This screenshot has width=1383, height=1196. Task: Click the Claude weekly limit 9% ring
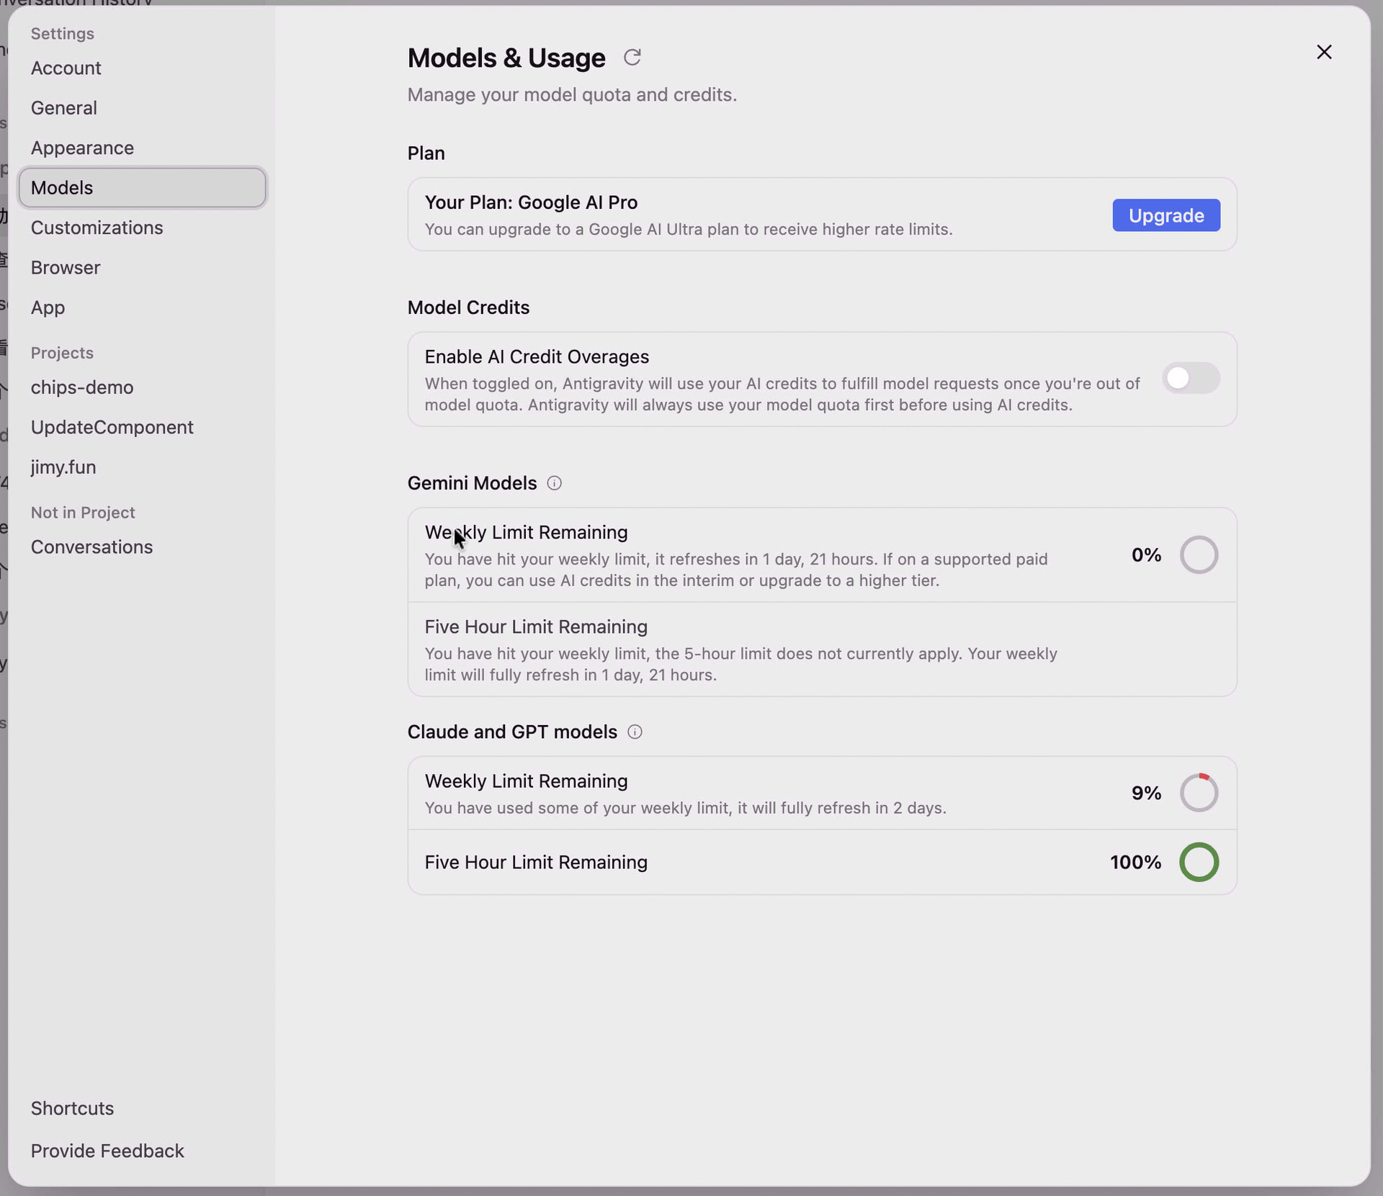coord(1199,793)
